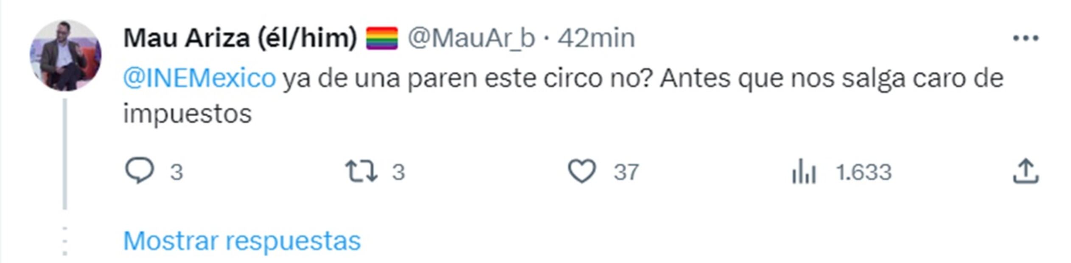Open the @INEMexico mention link

click(x=199, y=78)
